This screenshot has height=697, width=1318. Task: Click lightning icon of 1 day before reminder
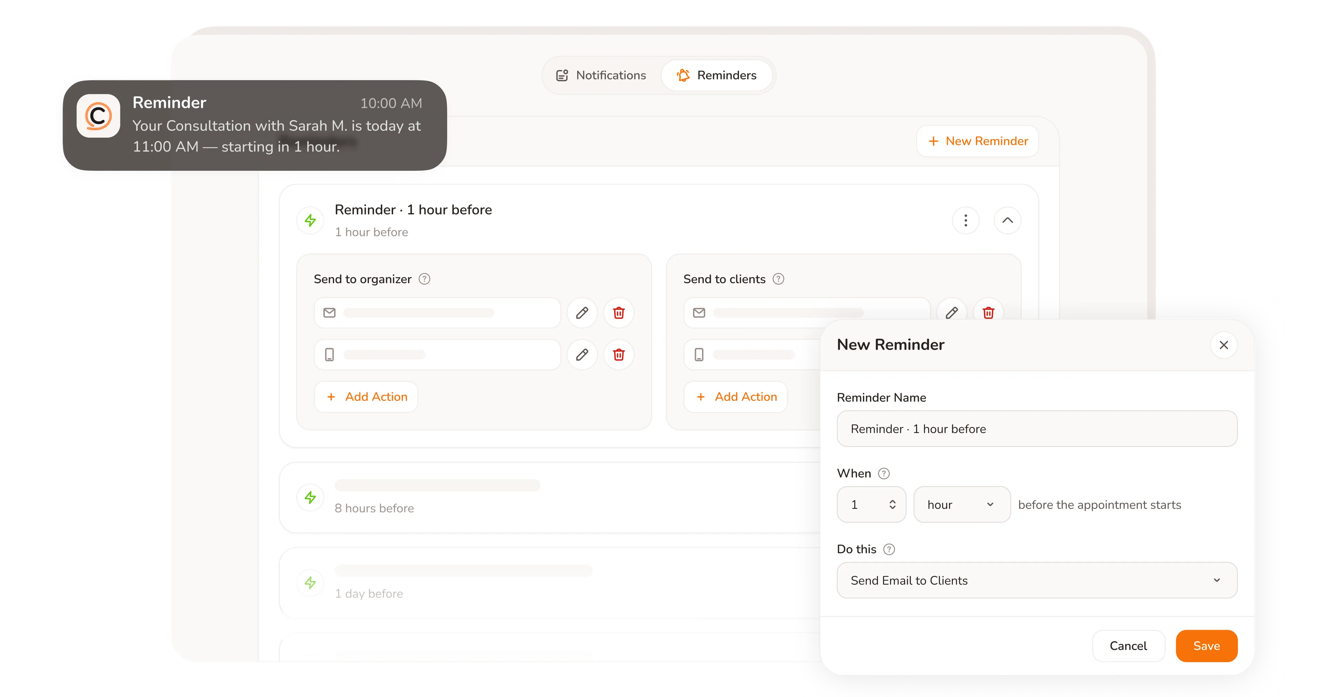point(310,582)
